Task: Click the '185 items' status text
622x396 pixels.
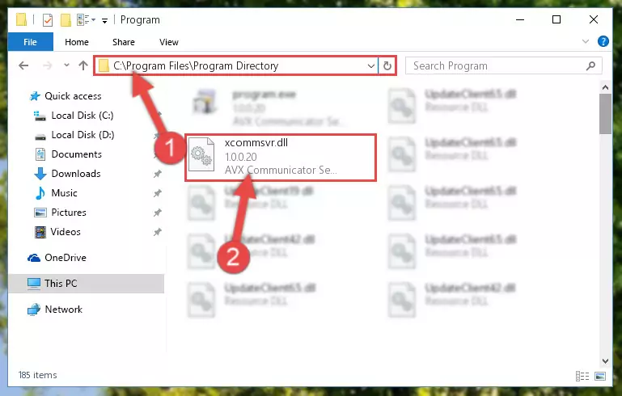Action: point(38,375)
